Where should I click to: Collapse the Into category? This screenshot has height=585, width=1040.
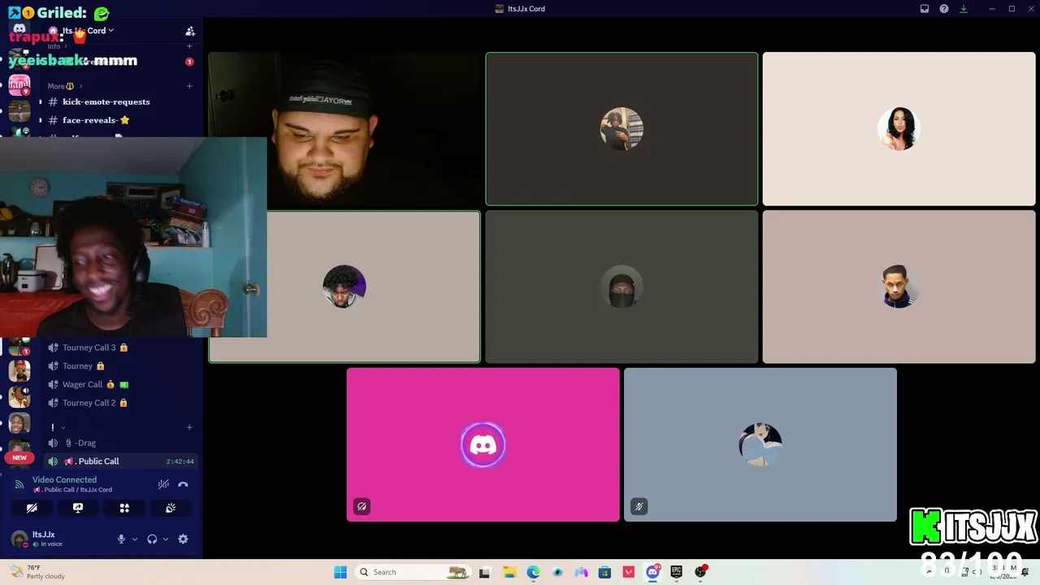click(57, 46)
